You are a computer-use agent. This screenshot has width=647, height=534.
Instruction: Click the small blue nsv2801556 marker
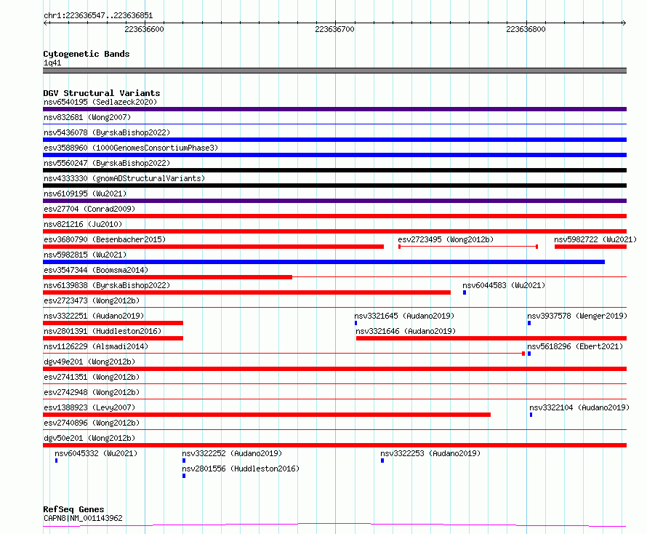(184, 476)
